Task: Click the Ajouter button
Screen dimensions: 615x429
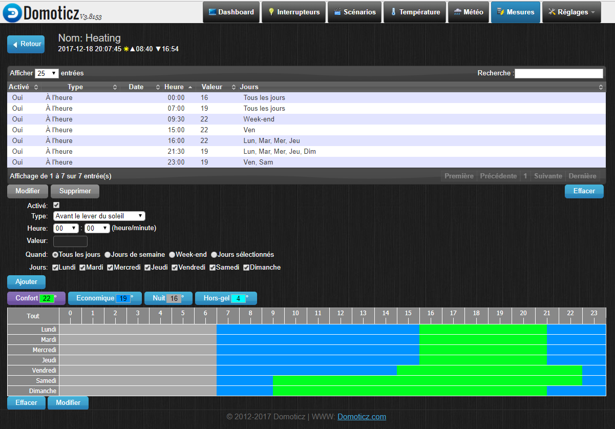Action: pos(26,282)
